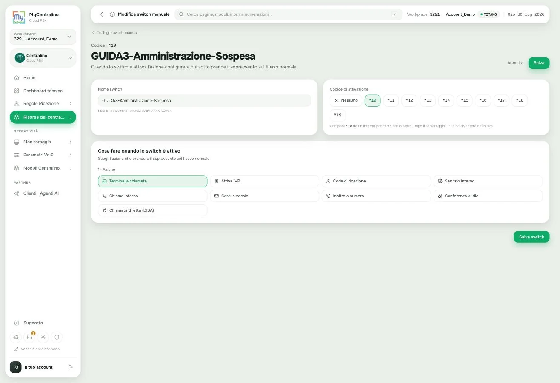Choose the Casella vocale action option

pos(264,196)
